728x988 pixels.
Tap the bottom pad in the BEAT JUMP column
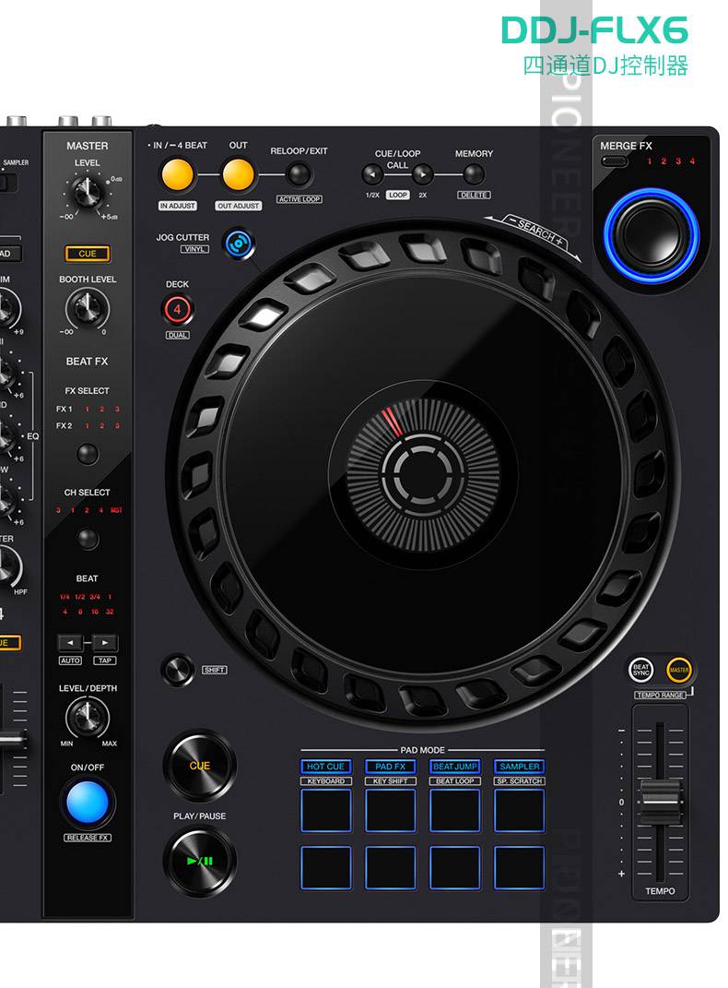point(455,868)
